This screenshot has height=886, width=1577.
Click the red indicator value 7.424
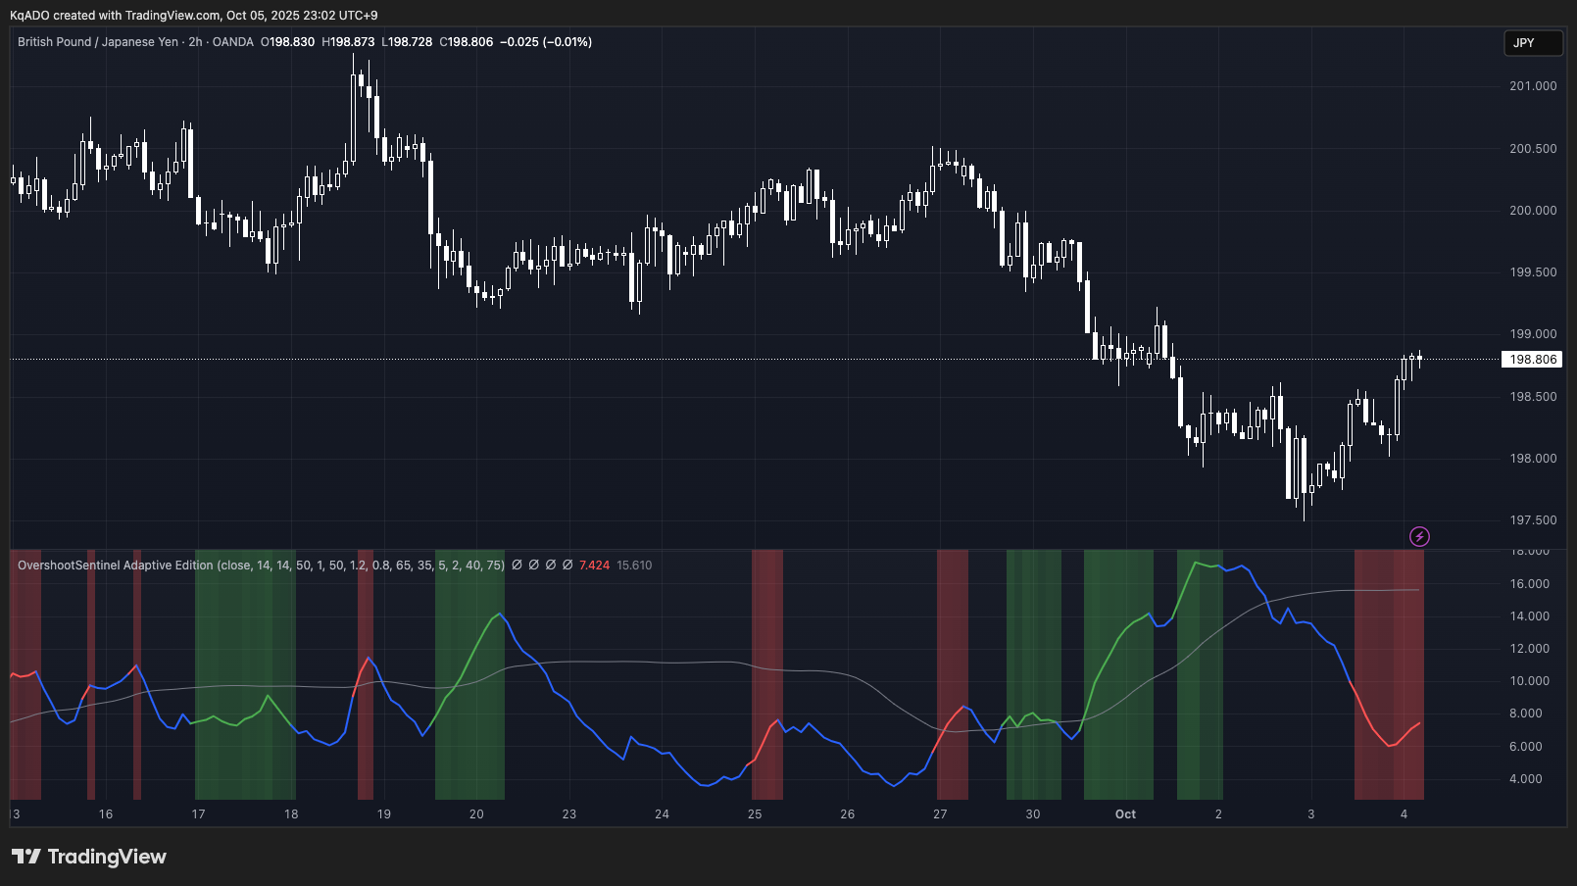(x=594, y=566)
